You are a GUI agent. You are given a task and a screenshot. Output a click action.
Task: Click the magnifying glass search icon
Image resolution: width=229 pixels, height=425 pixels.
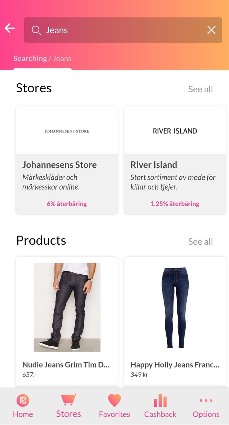[36, 31]
